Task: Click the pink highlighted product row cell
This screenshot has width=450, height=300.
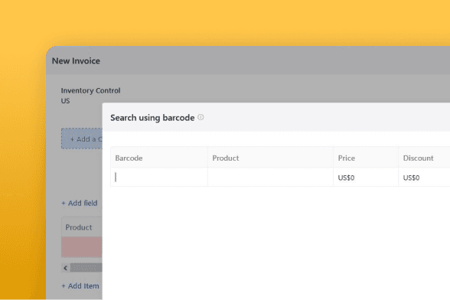Action: (x=82, y=247)
